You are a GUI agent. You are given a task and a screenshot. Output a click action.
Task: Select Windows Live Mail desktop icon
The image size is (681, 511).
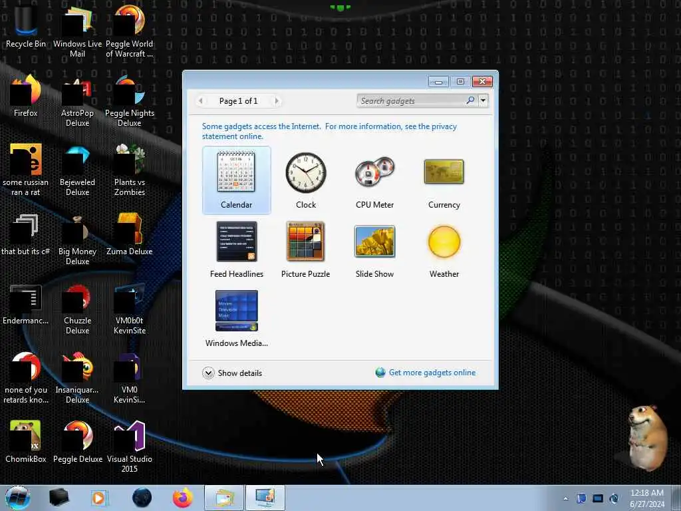77,31
